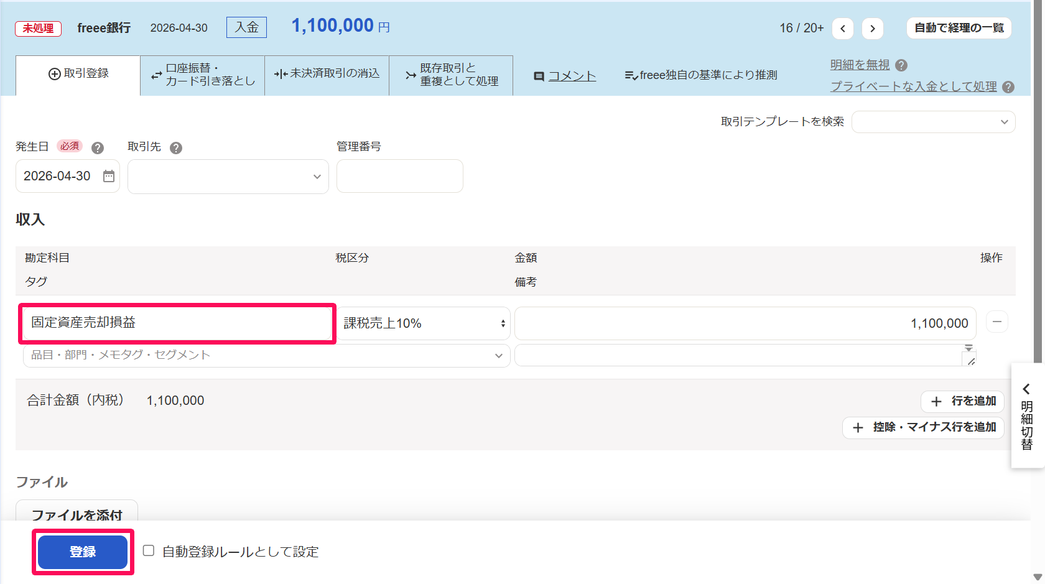Click help icon beside 明細を無視

tap(901, 65)
